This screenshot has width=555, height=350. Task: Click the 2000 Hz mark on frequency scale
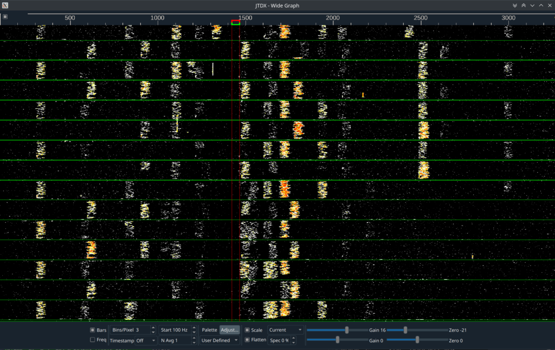tap(333, 18)
